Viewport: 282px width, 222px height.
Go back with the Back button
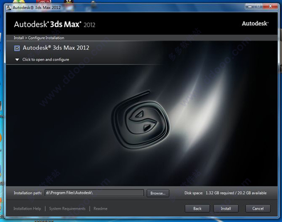point(197,208)
